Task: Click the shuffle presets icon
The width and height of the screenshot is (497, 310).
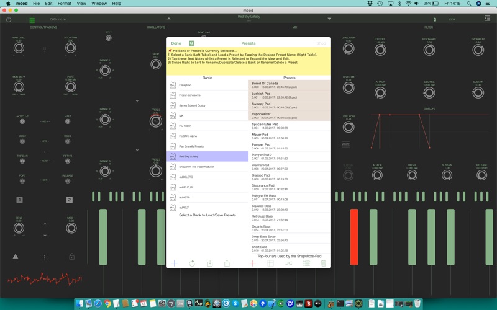Action: (288, 263)
